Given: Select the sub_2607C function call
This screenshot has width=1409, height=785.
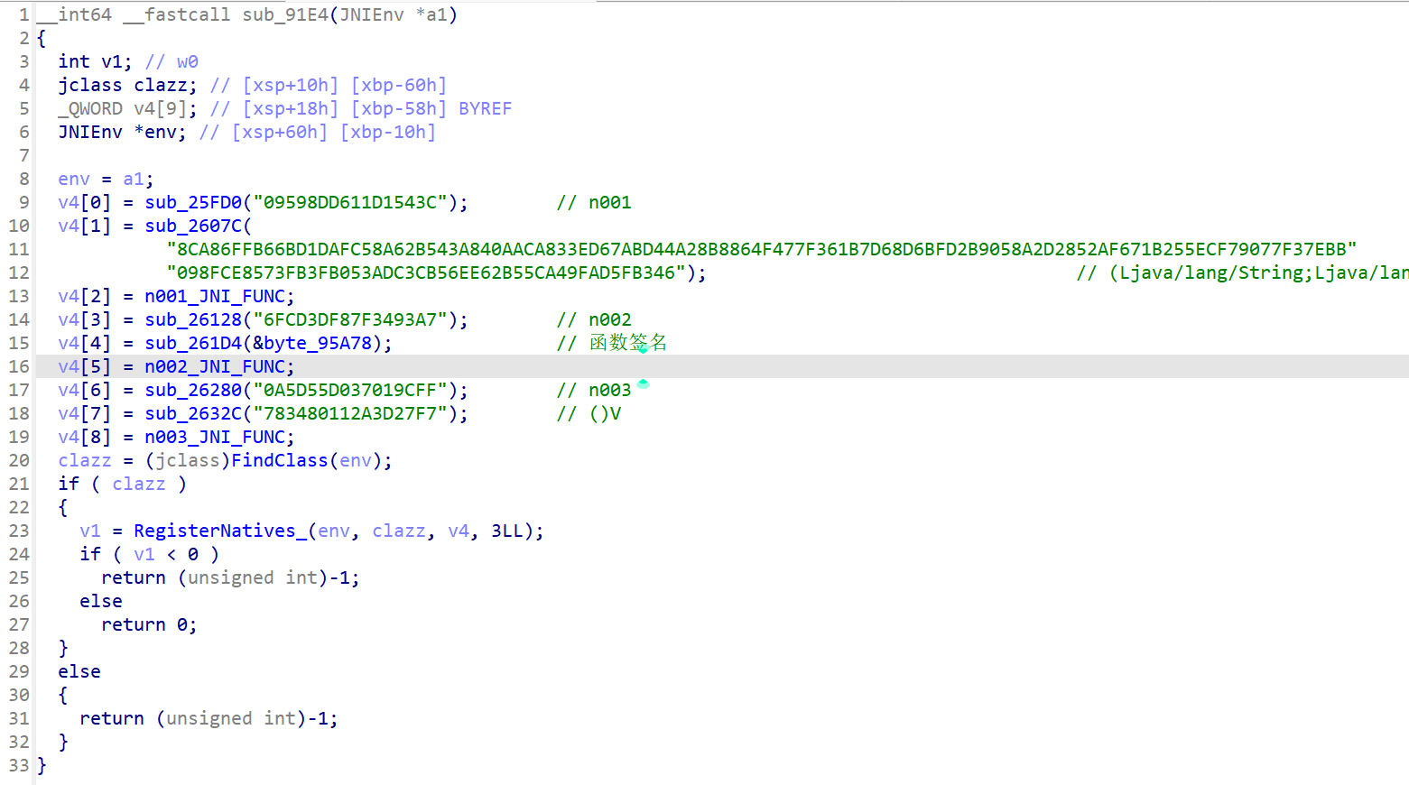Looking at the screenshot, I should click(193, 226).
